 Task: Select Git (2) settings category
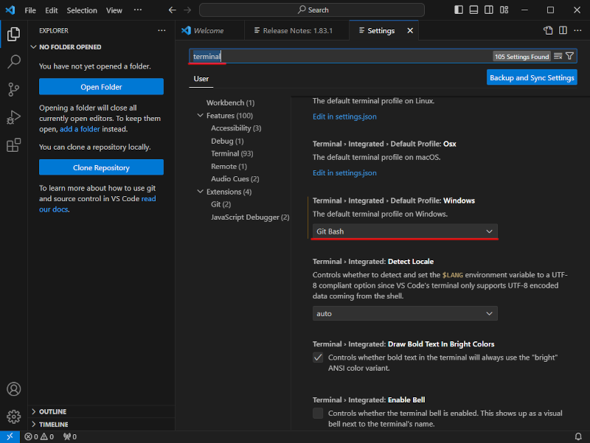[x=221, y=204]
